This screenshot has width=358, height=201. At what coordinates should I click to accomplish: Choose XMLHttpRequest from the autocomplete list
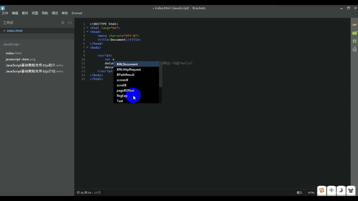(129, 69)
